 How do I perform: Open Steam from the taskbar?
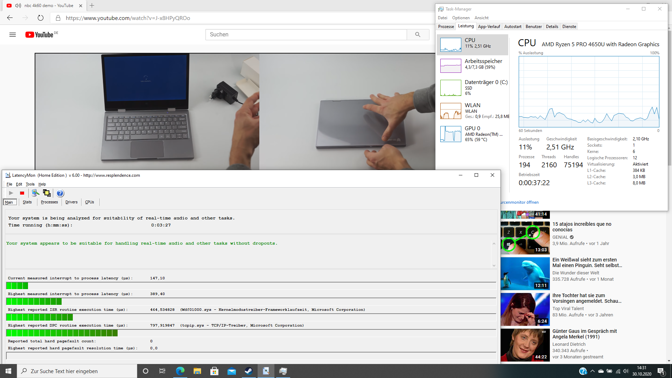click(x=248, y=371)
